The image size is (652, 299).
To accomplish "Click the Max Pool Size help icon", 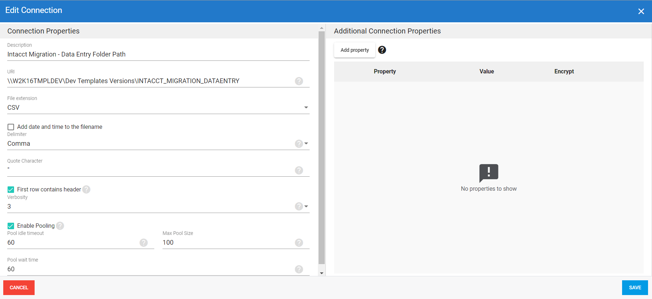I will coord(299,243).
